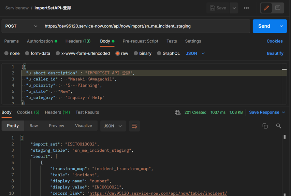Click the pencil edit mode icon

266,8
